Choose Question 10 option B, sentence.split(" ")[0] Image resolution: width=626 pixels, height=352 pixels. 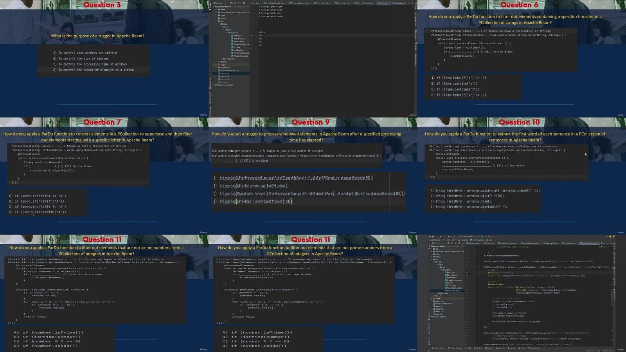(x=467, y=196)
